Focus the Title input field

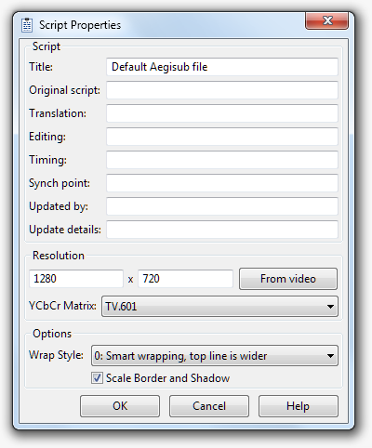point(222,67)
